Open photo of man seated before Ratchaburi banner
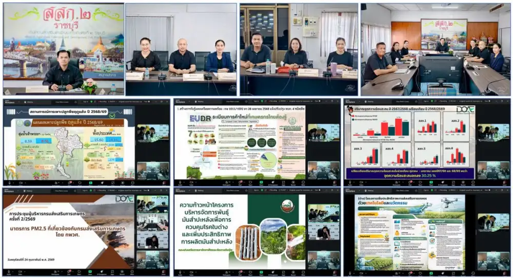The image size is (513, 278). click(64, 49)
